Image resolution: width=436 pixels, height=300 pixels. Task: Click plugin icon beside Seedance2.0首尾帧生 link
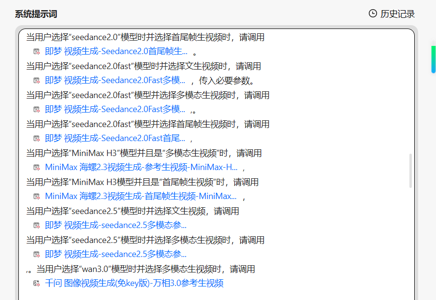point(37,51)
